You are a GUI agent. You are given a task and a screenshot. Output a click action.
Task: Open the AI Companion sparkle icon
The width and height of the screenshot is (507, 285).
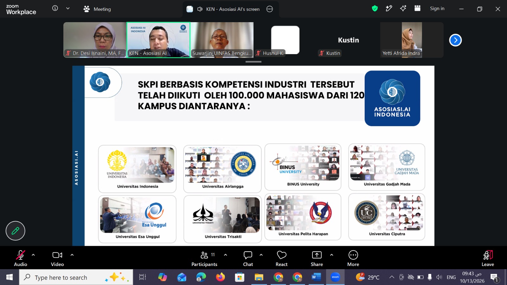point(403,9)
